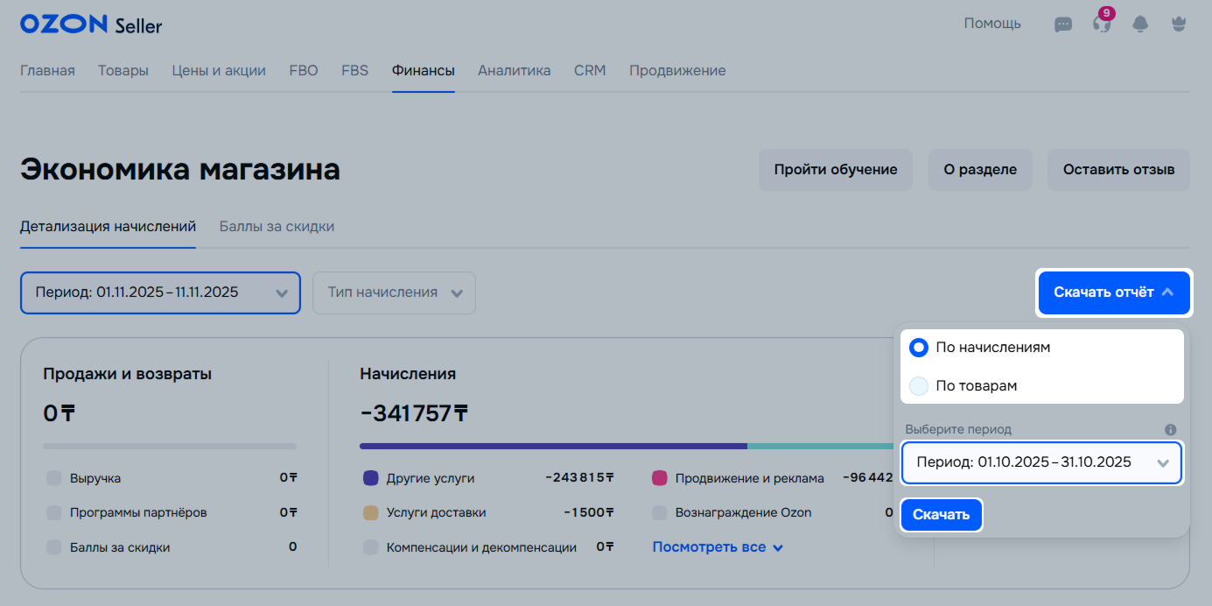The image size is (1212, 606).
Task: Click the Оставить отзыв button
Action: tap(1118, 170)
